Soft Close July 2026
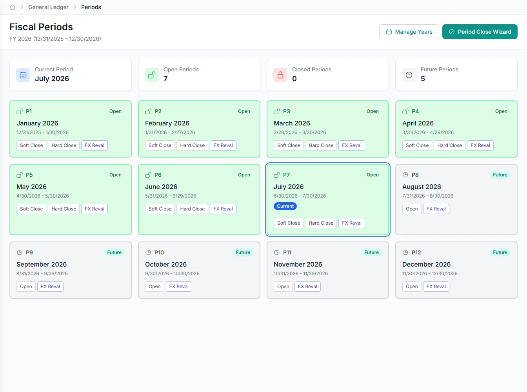The height and width of the screenshot is (392, 527). [289, 223]
